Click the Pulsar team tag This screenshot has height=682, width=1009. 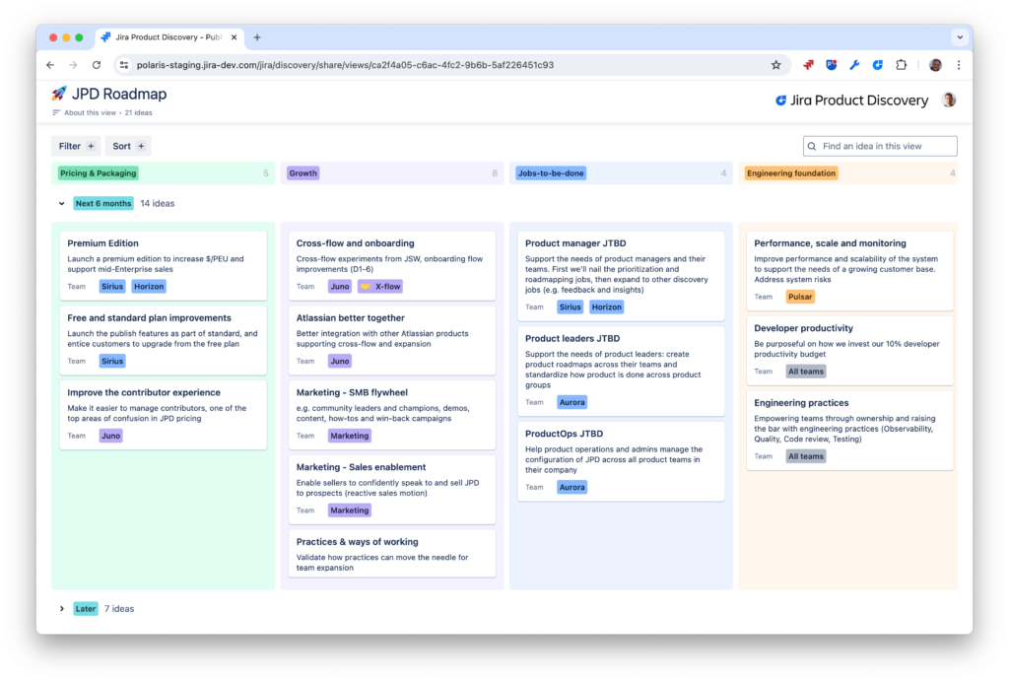(800, 297)
